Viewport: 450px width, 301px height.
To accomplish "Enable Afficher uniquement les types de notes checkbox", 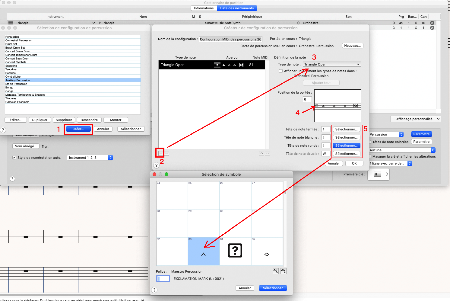I will [281, 71].
